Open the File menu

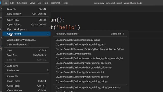point(6,3)
